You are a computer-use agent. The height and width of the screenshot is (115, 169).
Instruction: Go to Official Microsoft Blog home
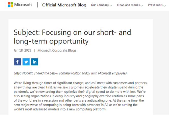(64, 5)
